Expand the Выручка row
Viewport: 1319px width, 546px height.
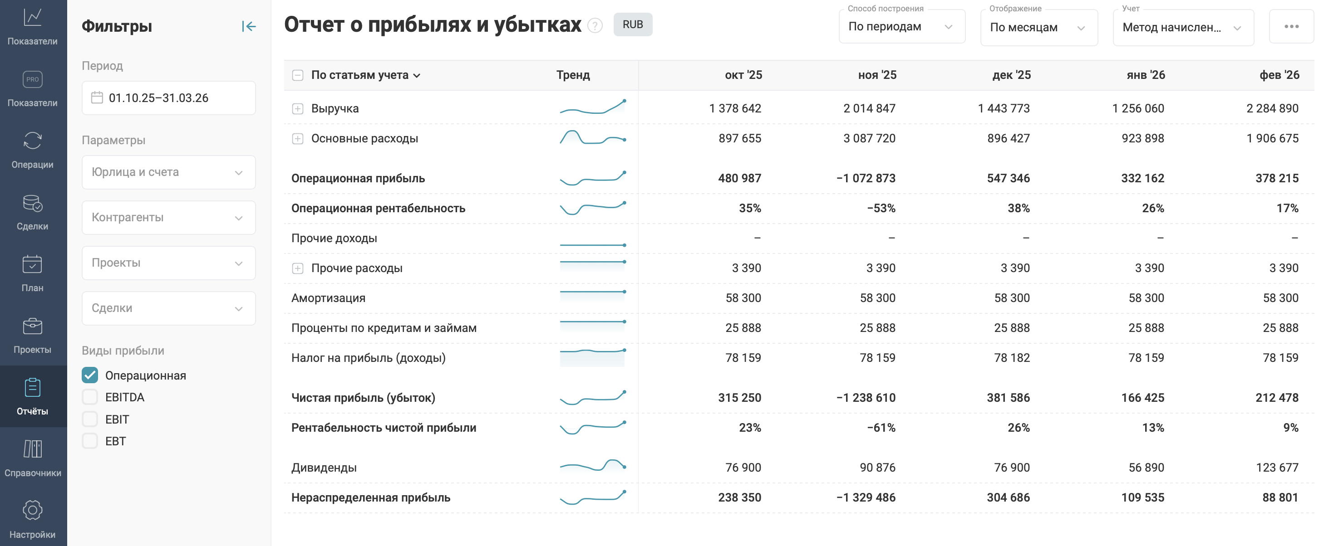click(297, 108)
